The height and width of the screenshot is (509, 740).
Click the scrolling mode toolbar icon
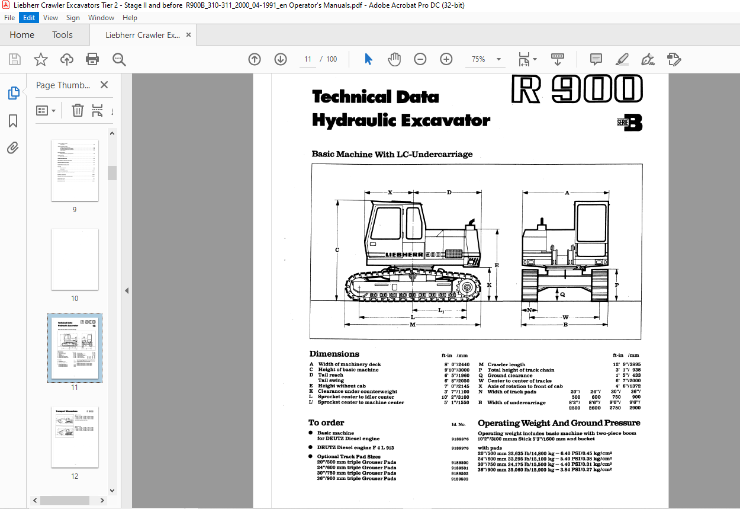coord(558,59)
